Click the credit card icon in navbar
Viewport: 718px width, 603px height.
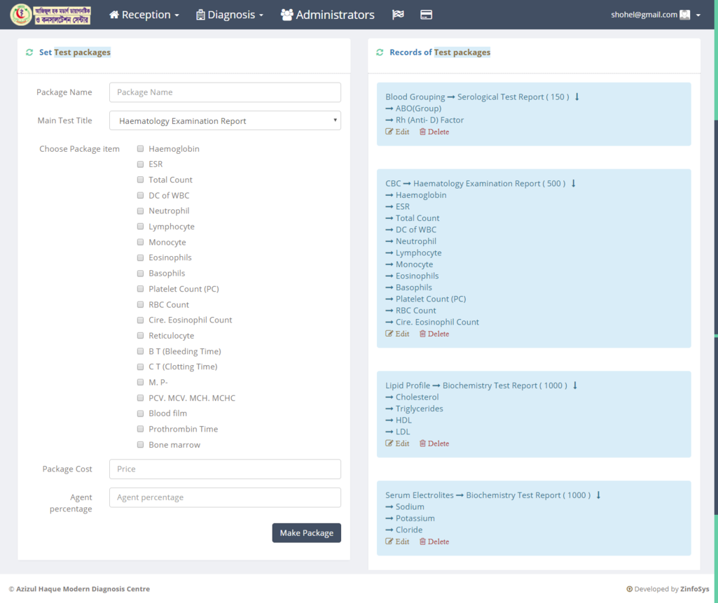click(x=426, y=15)
